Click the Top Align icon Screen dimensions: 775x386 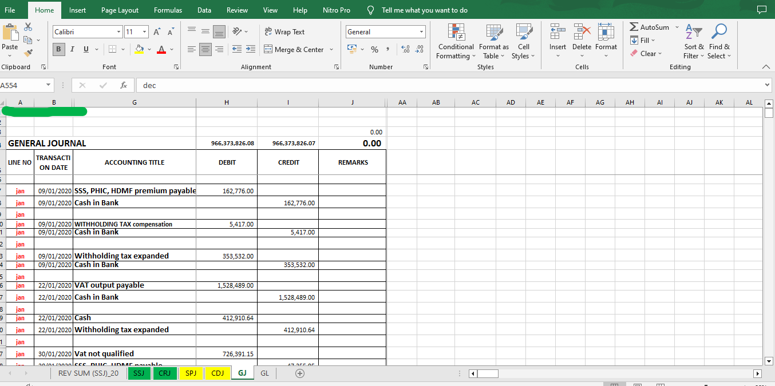pos(192,31)
